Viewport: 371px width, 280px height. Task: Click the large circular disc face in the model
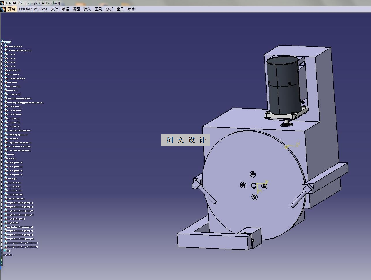click(x=253, y=185)
